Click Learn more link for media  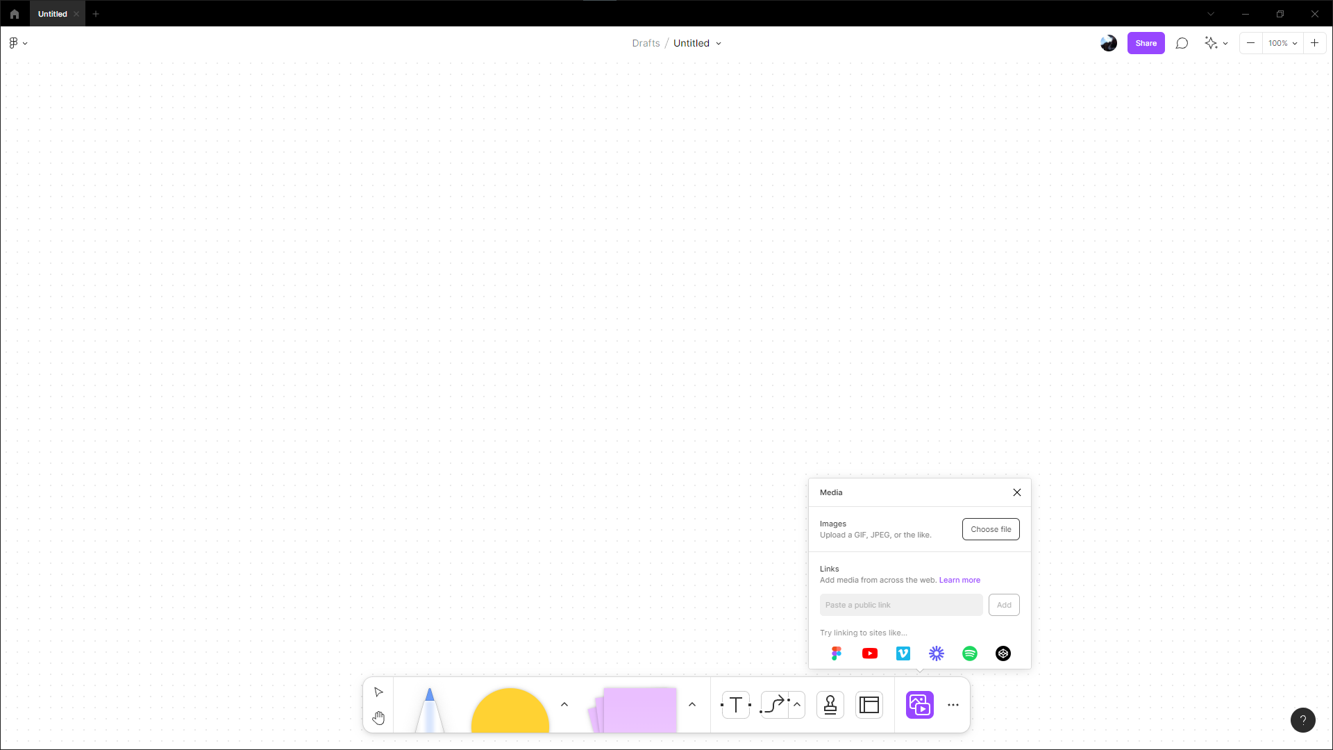tap(959, 580)
